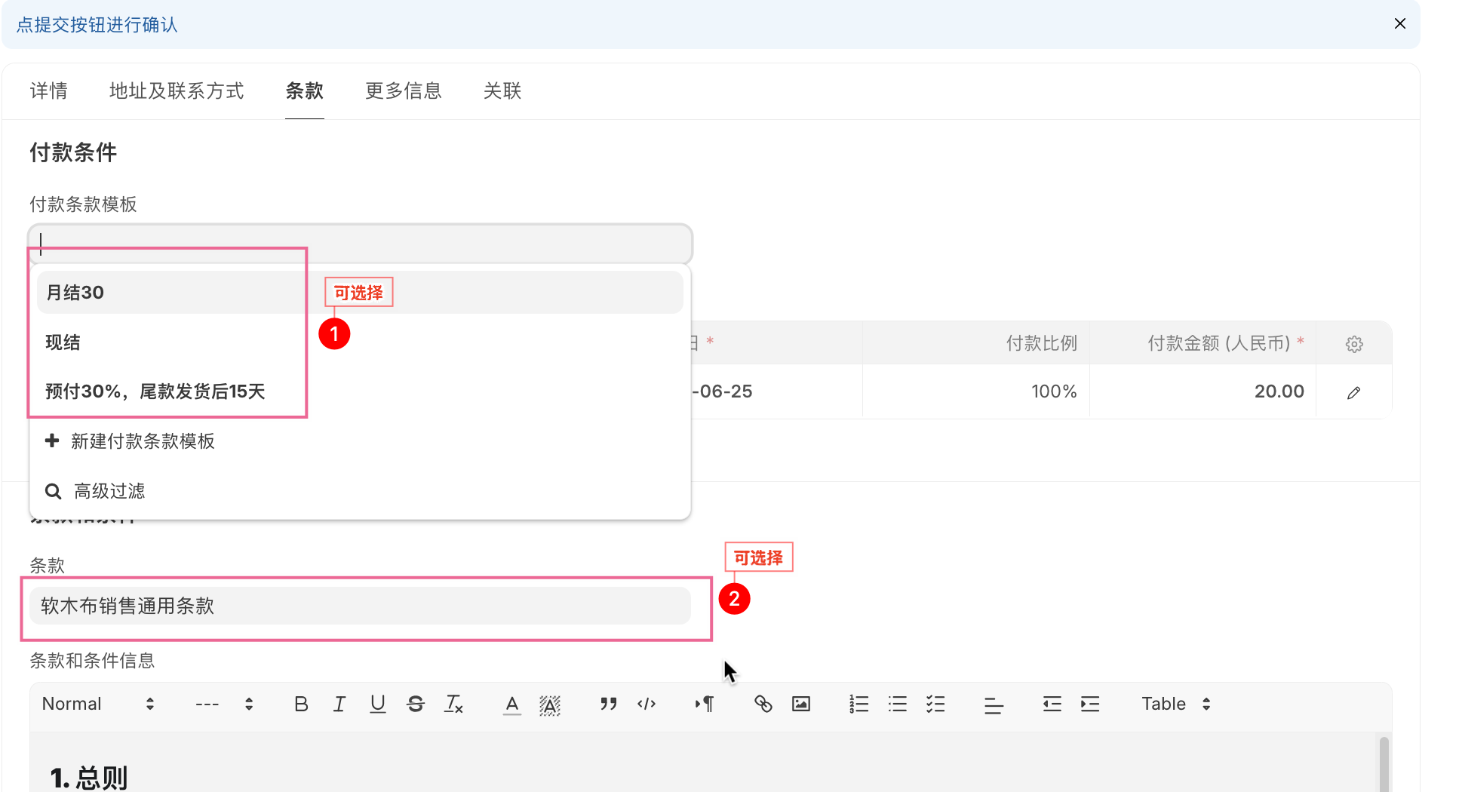Open the Table insert dropdown
Image resolution: width=1459 pixels, height=792 pixels.
coord(1173,704)
